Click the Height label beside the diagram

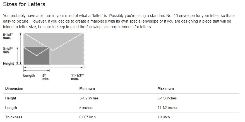tap(8, 64)
